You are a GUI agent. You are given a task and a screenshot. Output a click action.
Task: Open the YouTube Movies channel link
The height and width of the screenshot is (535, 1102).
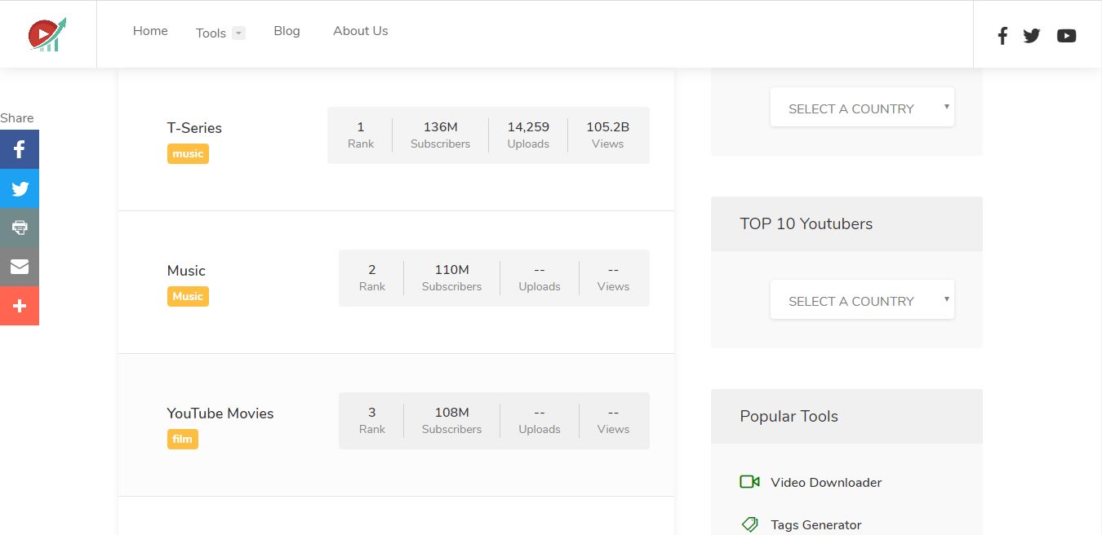click(220, 413)
